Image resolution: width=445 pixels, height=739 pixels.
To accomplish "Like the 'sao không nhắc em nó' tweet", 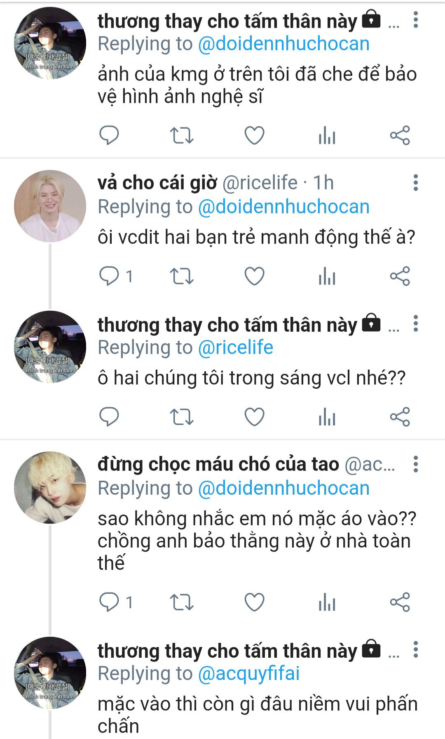I will click(x=254, y=602).
